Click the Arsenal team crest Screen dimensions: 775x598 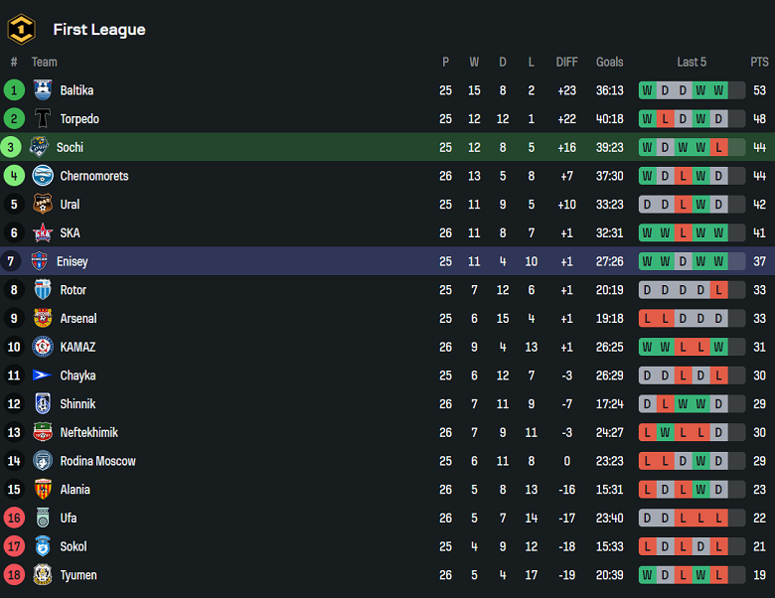point(43,319)
